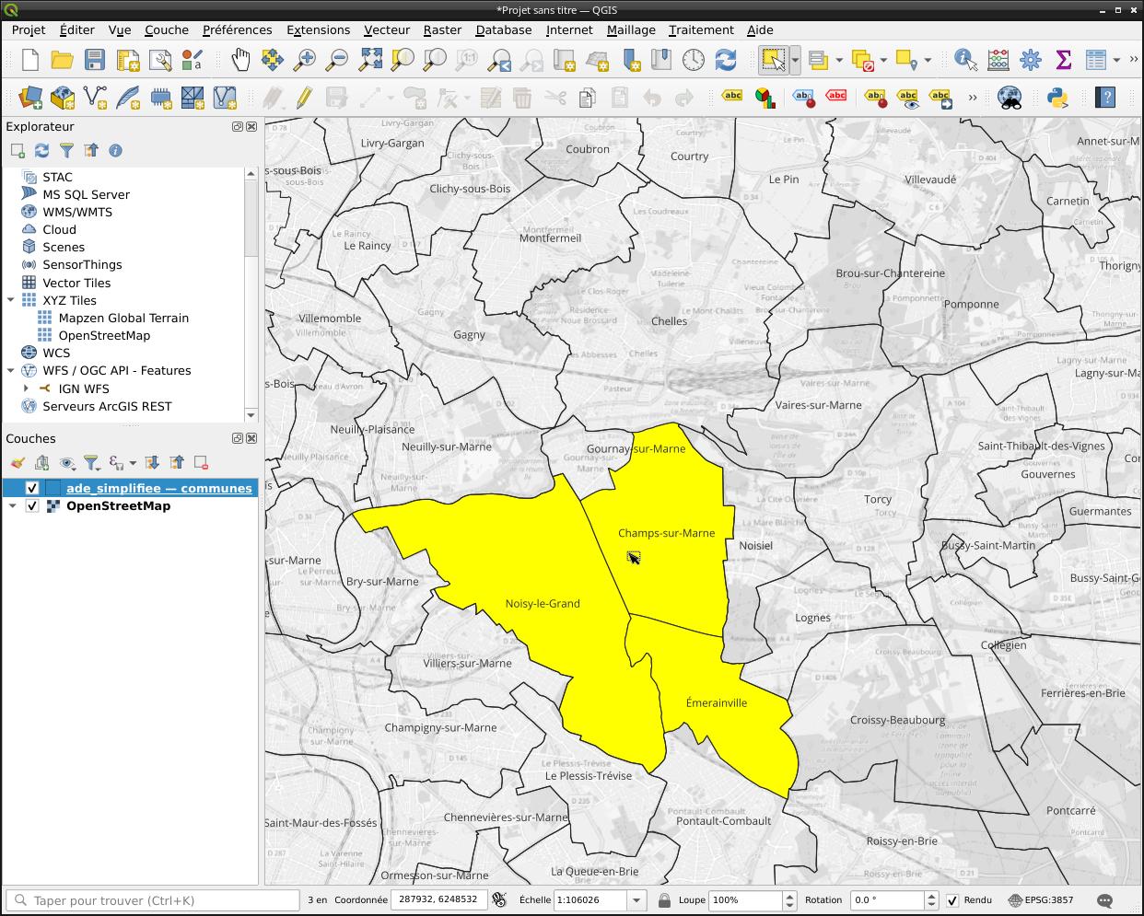This screenshot has width=1144, height=916.
Task: Click the EPSG:3857 projection button
Action: click(x=1041, y=900)
